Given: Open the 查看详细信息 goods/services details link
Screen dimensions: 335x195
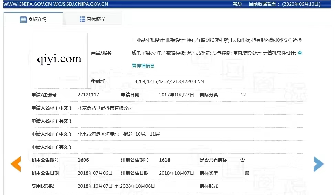Looking at the screenshot, I should click(x=143, y=66).
